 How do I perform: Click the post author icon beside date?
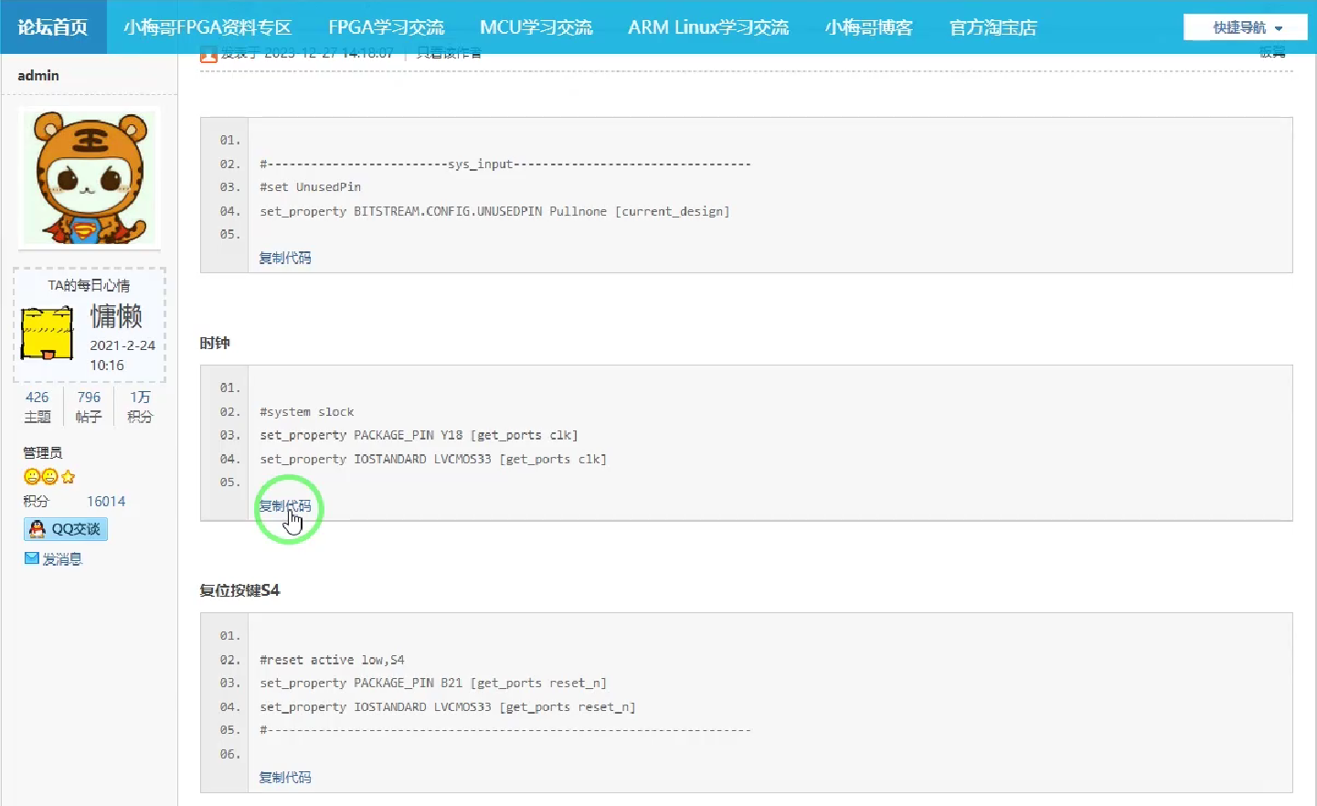208,54
